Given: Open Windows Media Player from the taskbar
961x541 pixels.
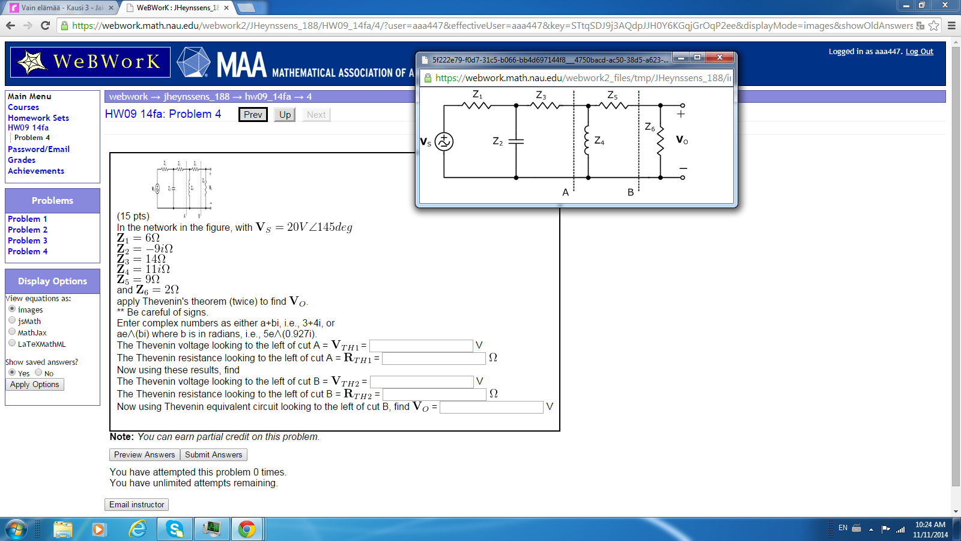Looking at the screenshot, I should point(99,530).
